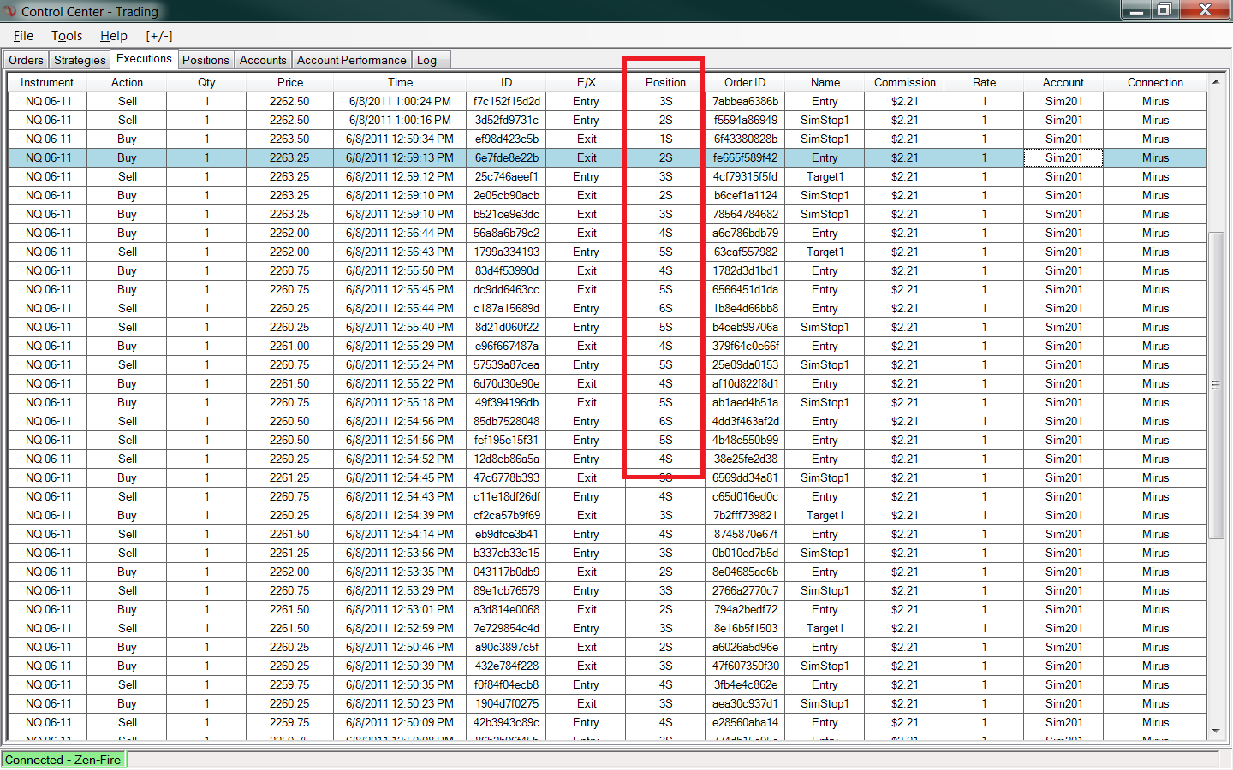Select order ID 0b010ed7b5d
1233x770 pixels.
coord(745,553)
